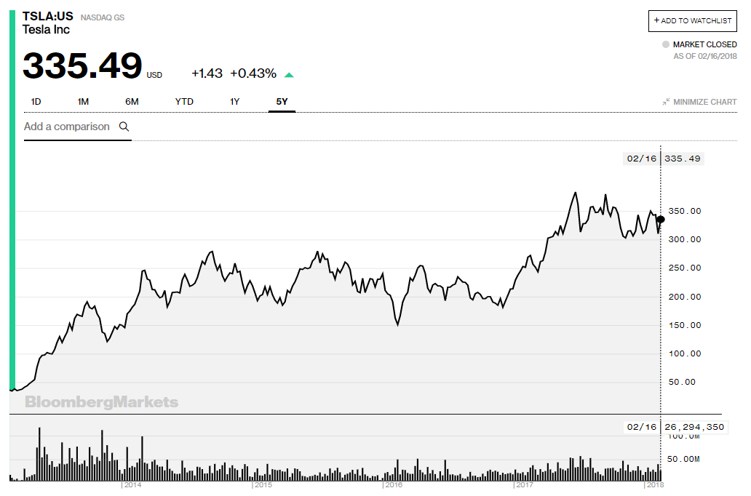
Task: Show the 6M chart range
Action: 132,102
